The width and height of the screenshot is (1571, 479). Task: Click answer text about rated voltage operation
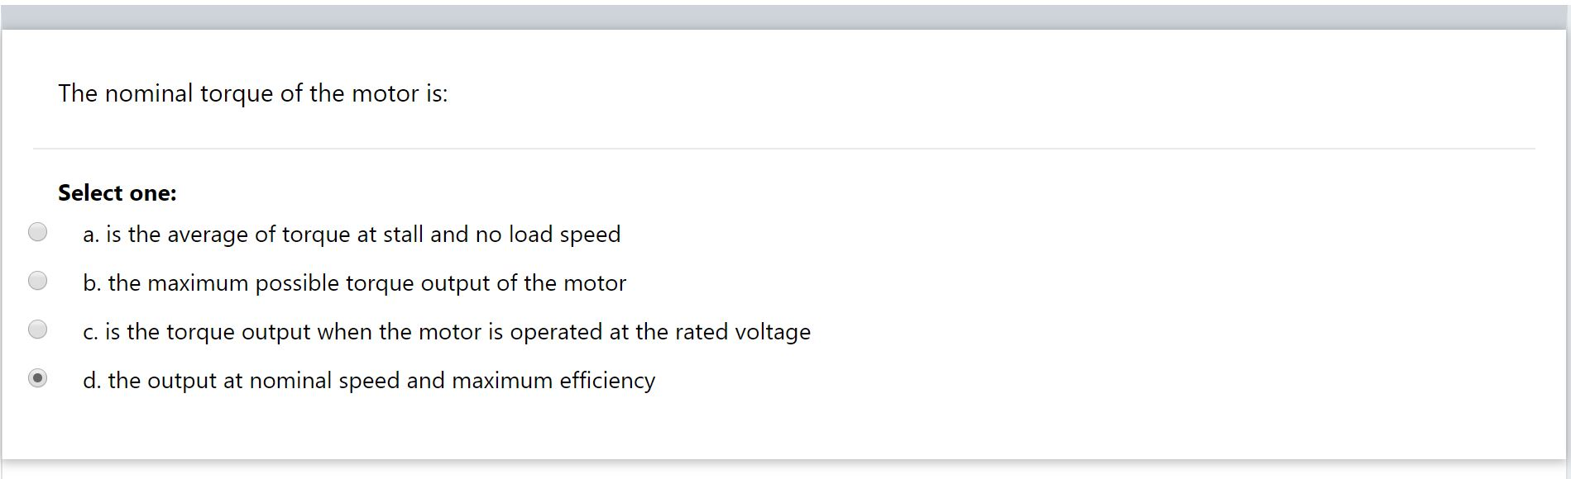pyautogui.click(x=447, y=331)
